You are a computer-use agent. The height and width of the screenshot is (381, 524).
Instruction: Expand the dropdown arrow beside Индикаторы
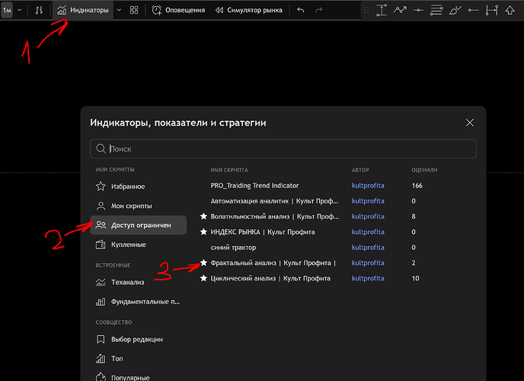click(119, 11)
